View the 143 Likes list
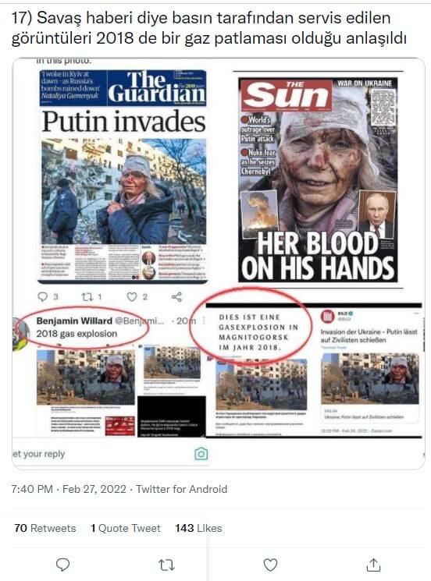Viewport: 431px width, 581px height. point(198,528)
